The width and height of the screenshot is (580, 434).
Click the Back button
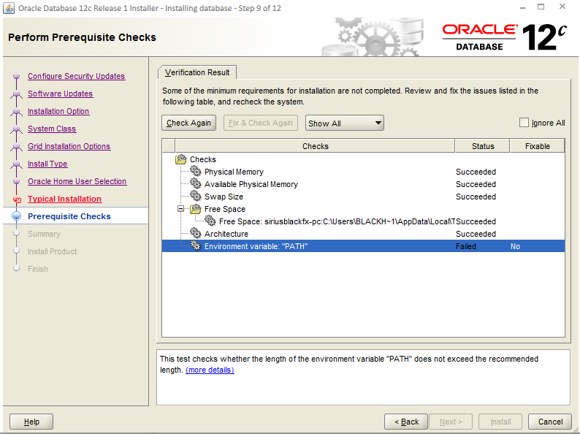pos(405,422)
